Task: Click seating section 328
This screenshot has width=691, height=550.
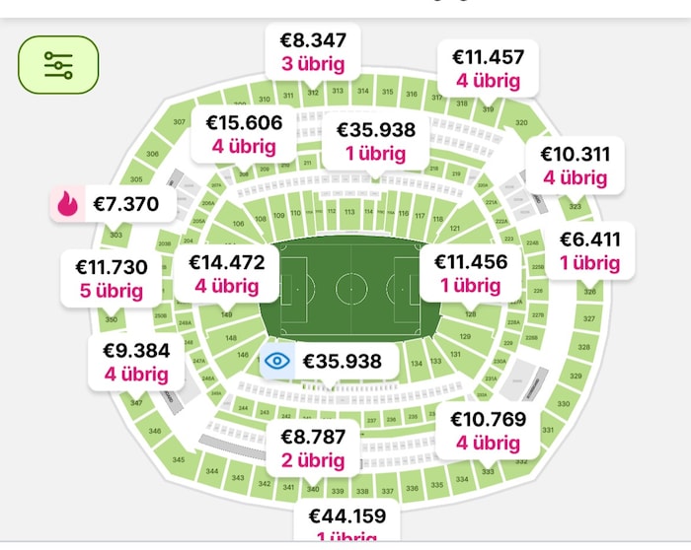Action: coord(583,347)
